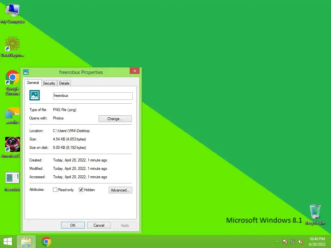Click the size on disk value 8.00 KB

click(x=69, y=148)
